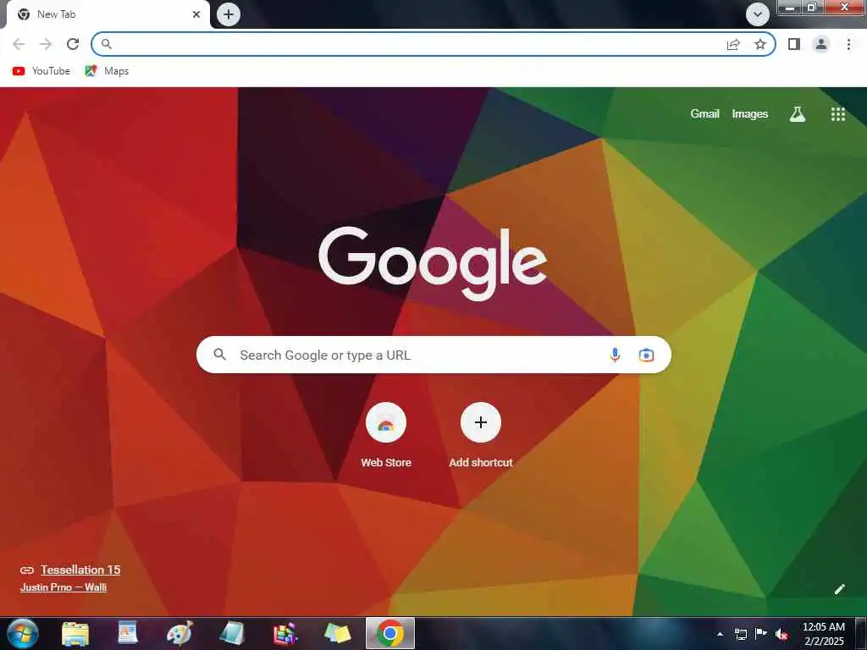Screen dimensions: 867x650
Task: Open Sticky Notes from the taskbar
Action: coord(337,634)
